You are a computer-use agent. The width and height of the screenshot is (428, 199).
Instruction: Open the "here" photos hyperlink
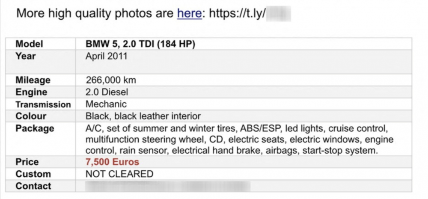click(x=189, y=14)
